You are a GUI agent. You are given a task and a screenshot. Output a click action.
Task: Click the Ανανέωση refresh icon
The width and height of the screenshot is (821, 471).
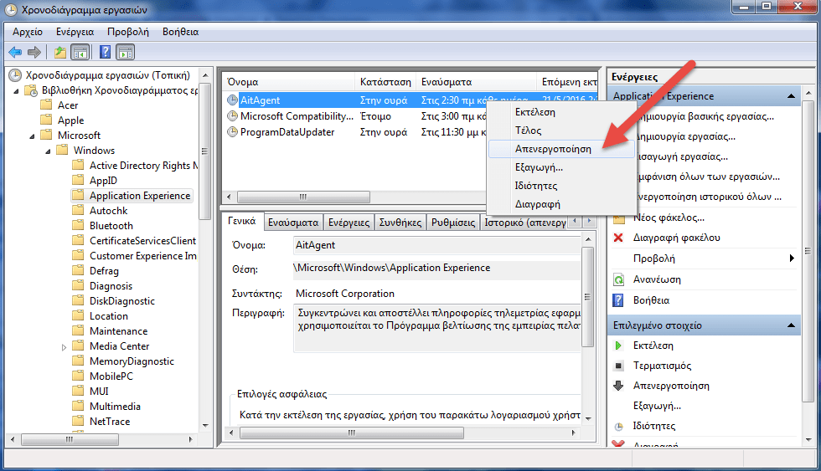click(x=618, y=279)
